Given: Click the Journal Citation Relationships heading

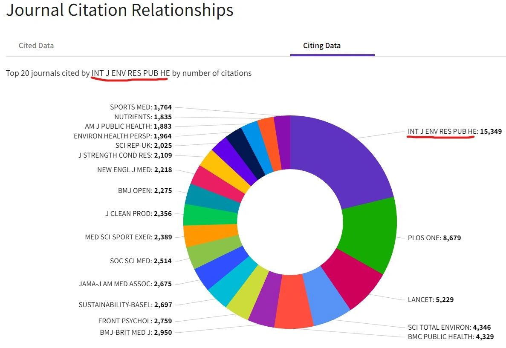Looking at the screenshot, I should coord(120,10).
